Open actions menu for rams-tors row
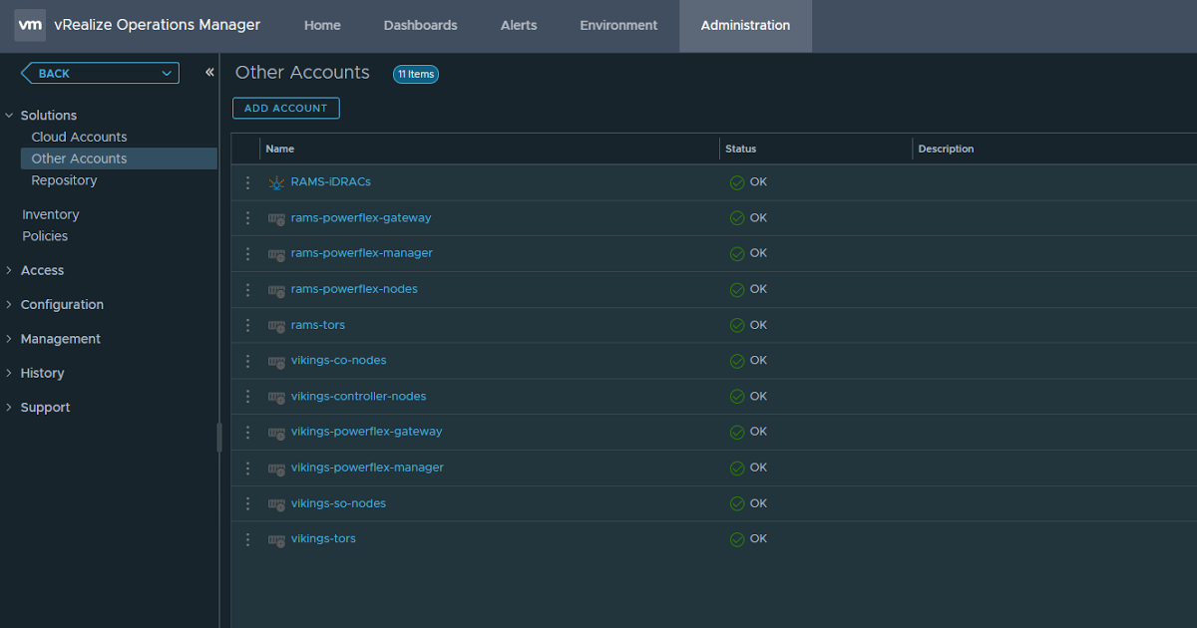 [x=247, y=325]
